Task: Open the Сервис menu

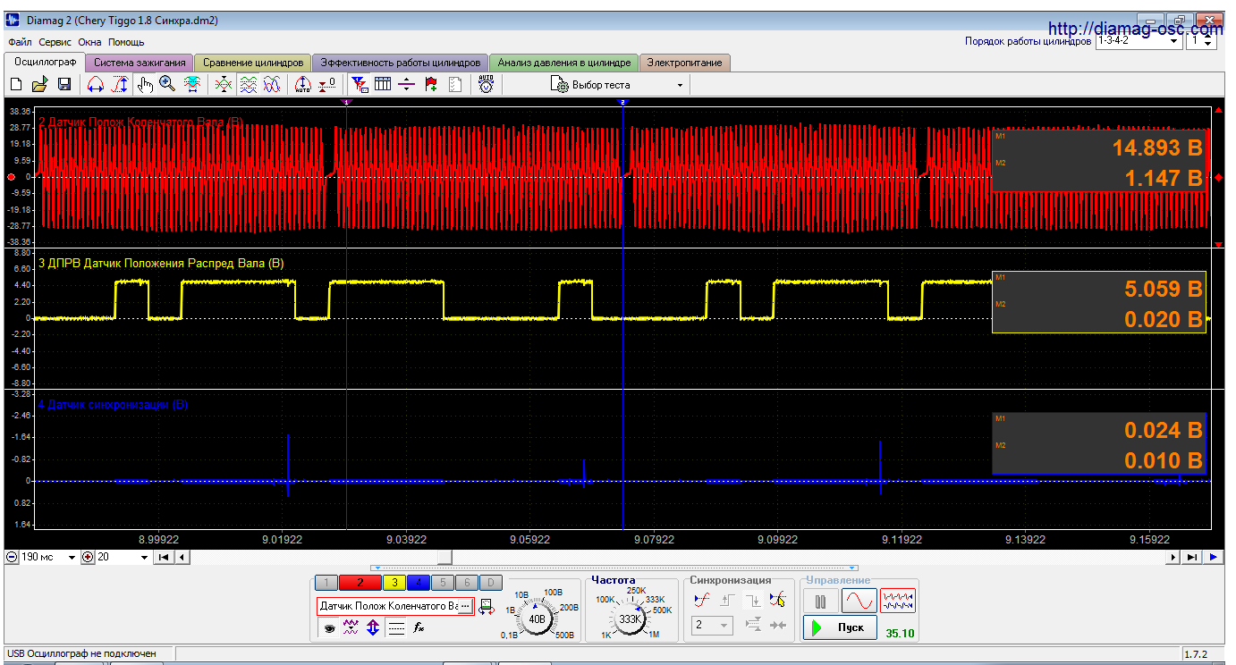Action: coord(55,42)
